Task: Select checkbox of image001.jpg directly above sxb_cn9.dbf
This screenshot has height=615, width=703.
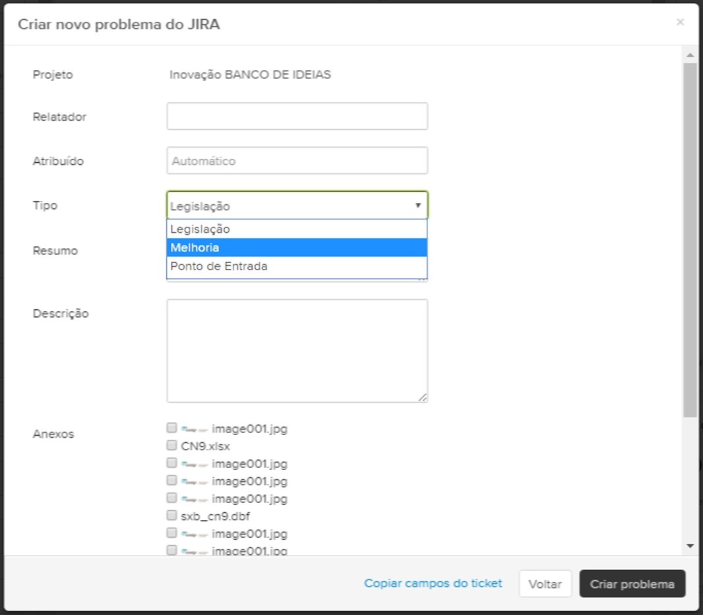Action: tap(172, 498)
